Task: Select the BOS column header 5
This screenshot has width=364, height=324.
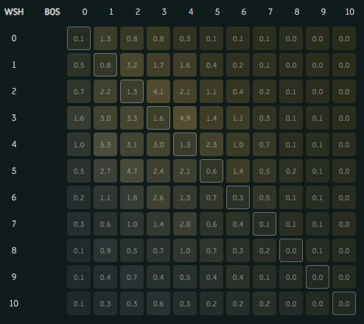Action: (217, 12)
